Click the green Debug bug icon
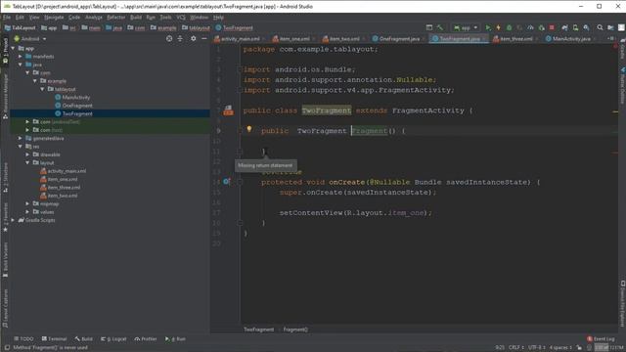 (x=509, y=27)
